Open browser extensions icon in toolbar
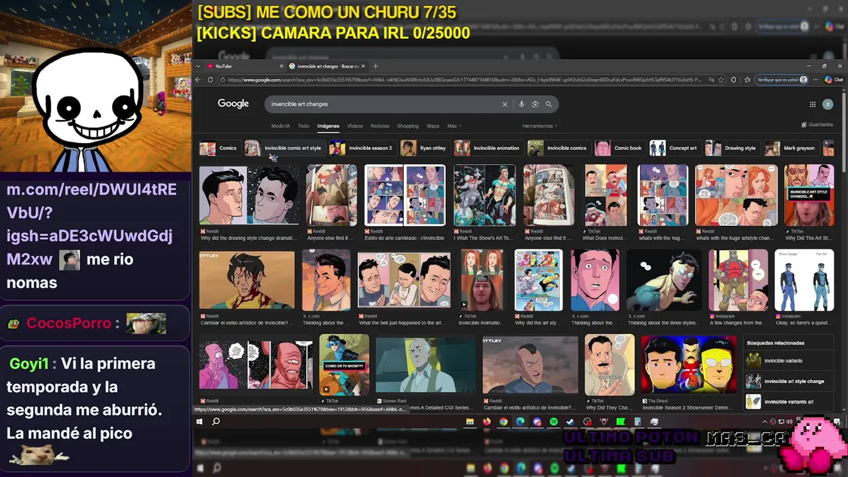Image resolution: width=848 pixels, height=477 pixels. pyautogui.click(x=733, y=79)
